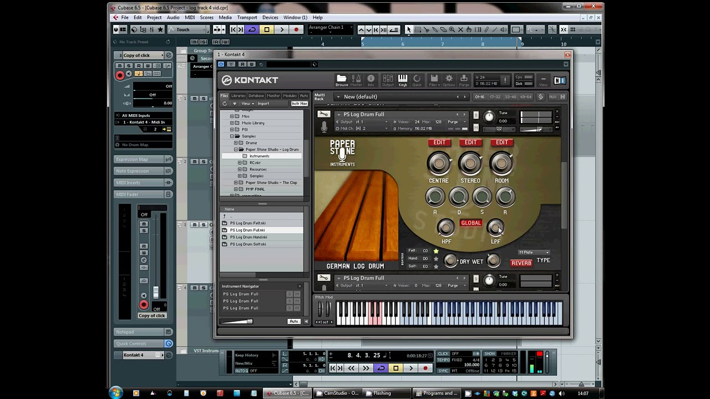Click the refresh icon in Kontakt browser

point(225,104)
